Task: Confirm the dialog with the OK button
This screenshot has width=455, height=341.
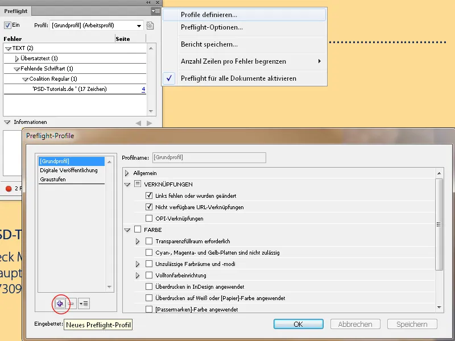Action: (x=298, y=324)
